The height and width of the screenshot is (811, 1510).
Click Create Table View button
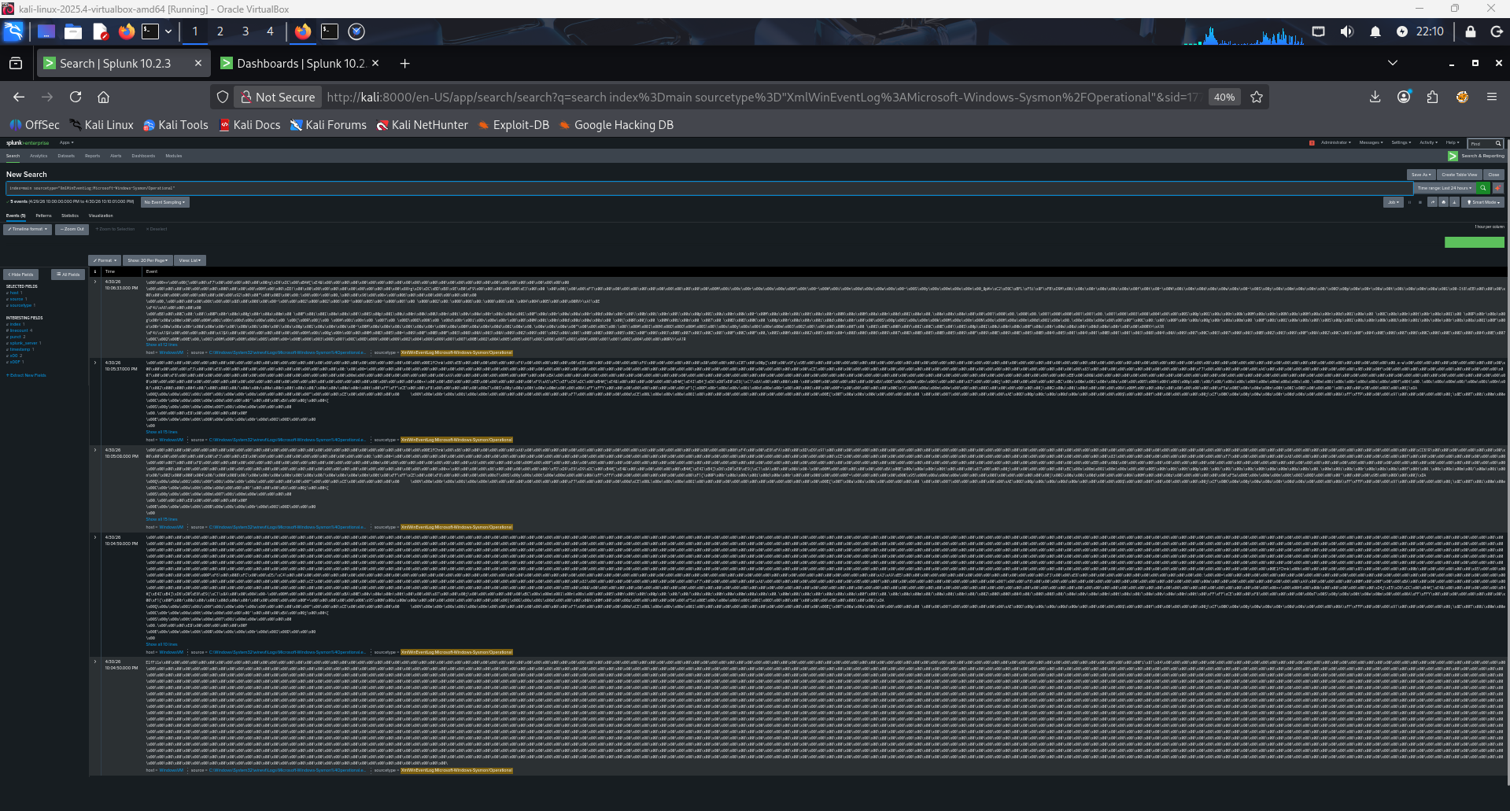[x=1460, y=175]
